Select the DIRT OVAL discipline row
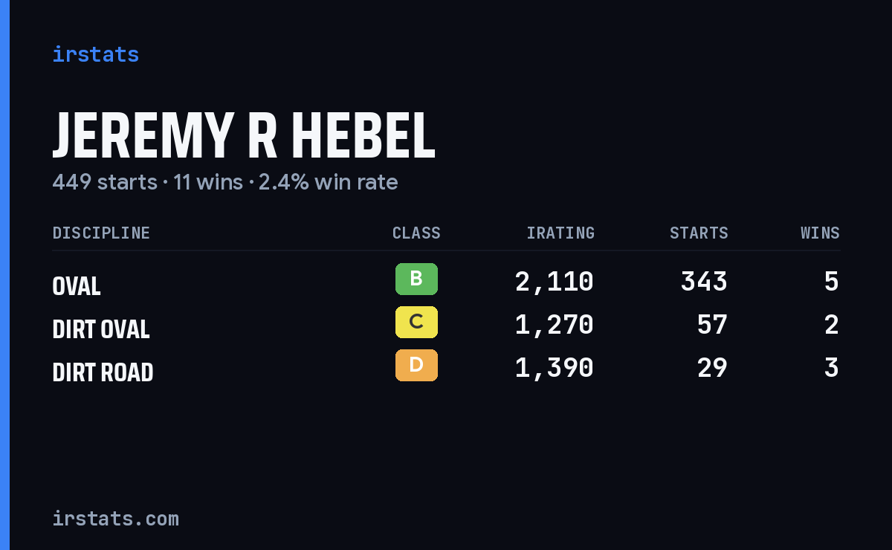Screen dimensions: 892x550 tap(446, 326)
